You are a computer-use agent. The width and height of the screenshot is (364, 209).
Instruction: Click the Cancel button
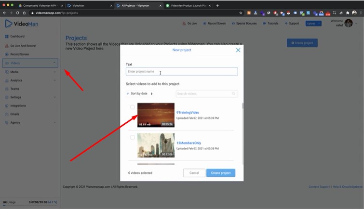click(x=194, y=173)
